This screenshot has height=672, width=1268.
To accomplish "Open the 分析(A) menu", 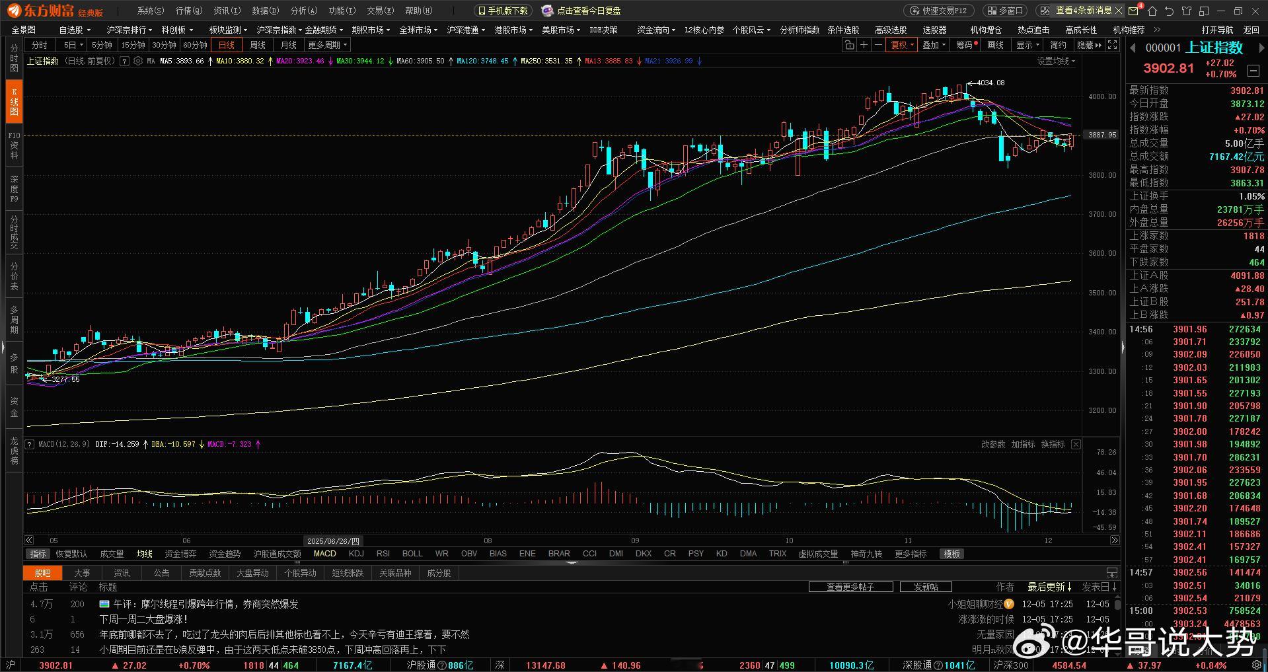I will tap(304, 11).
